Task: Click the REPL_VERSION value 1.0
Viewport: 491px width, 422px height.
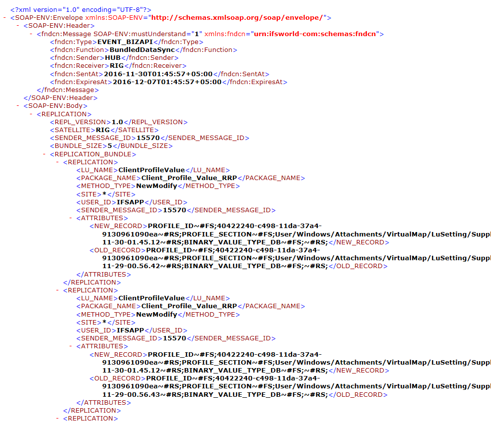Action: [117, 122]
